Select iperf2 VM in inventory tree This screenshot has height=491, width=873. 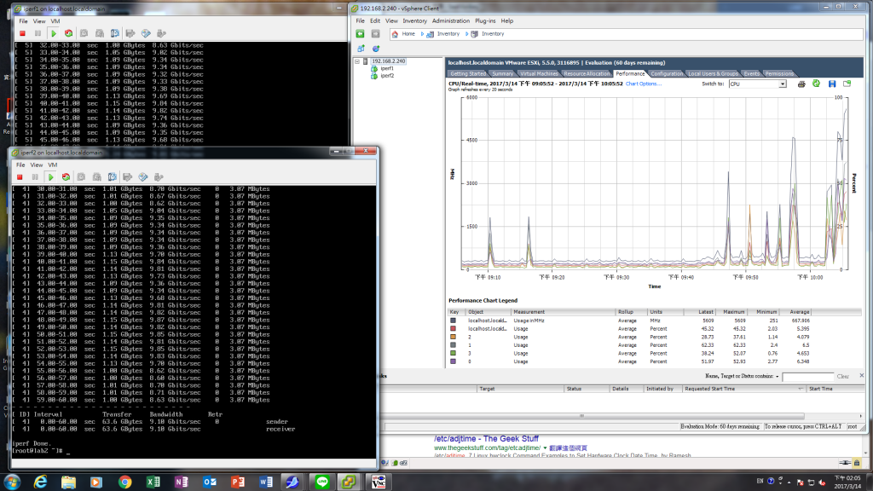click(x=387, y=76)
